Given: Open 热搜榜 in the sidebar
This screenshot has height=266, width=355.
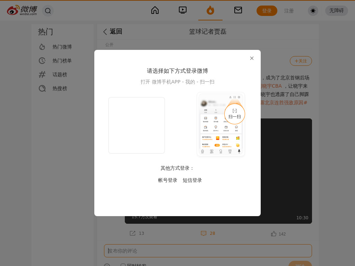Looking at the screenshot, I should click(60, 88).
